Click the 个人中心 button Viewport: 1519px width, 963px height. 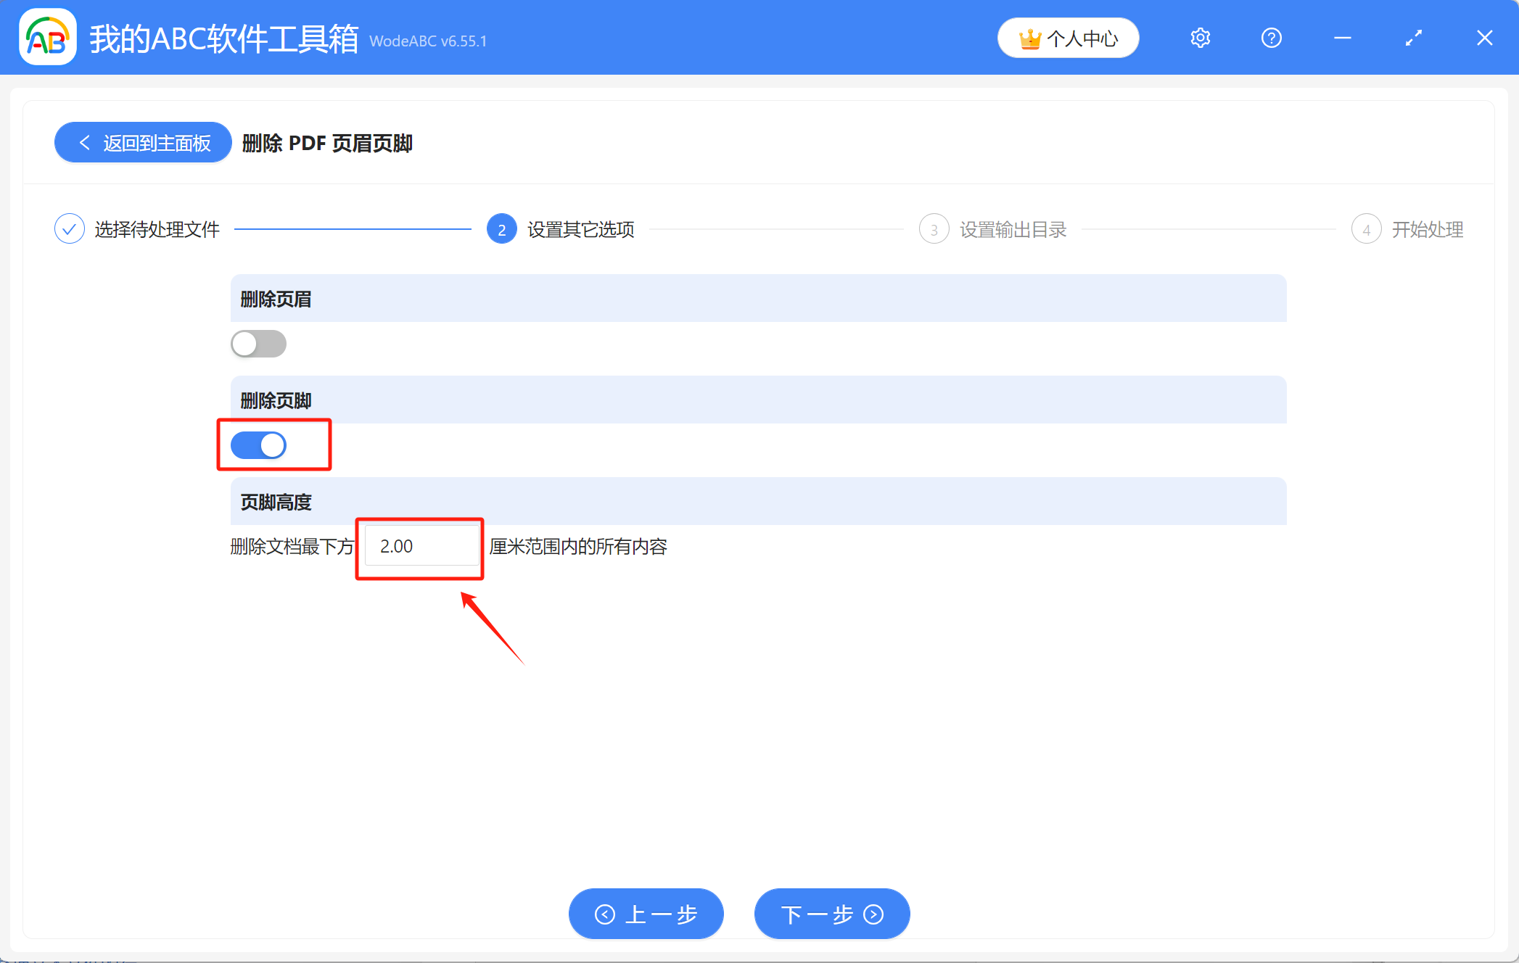[x=1068, y=38]
